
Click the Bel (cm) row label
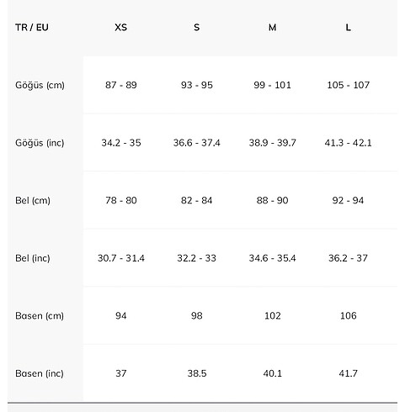click(x=33, y=200)
